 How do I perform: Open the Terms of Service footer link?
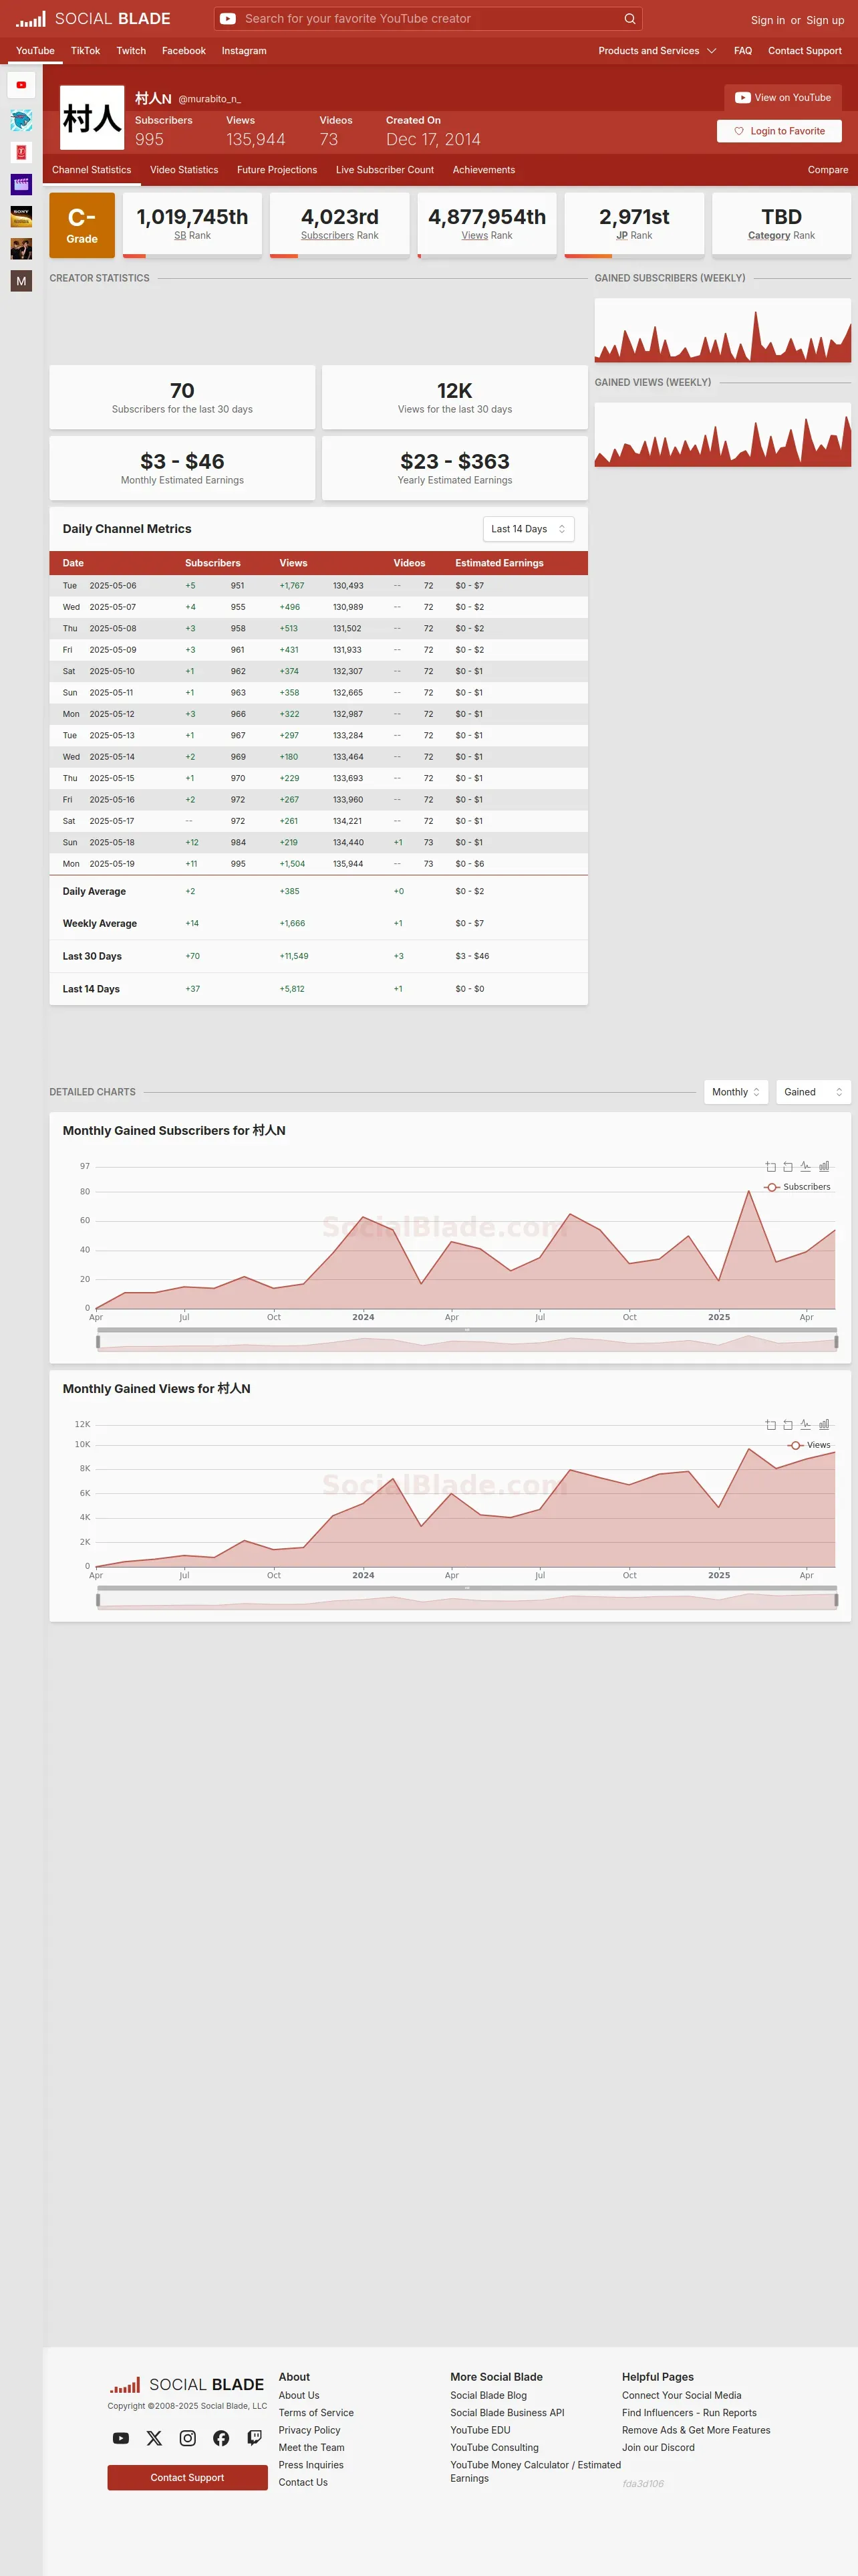pos(315,2413)
